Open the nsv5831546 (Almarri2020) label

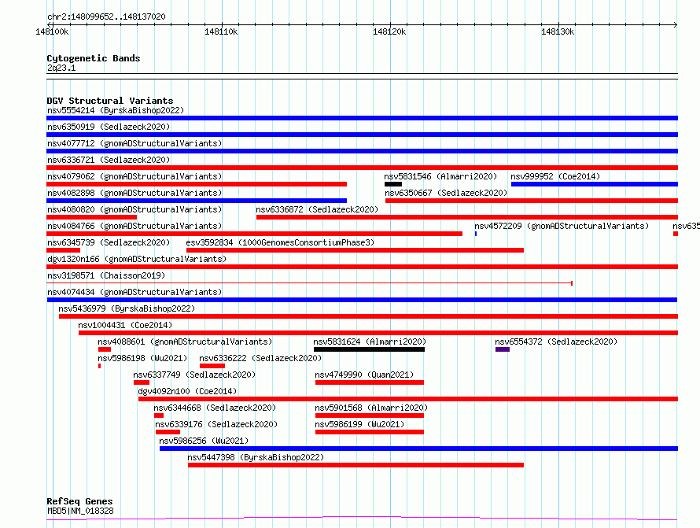[440, 176]
